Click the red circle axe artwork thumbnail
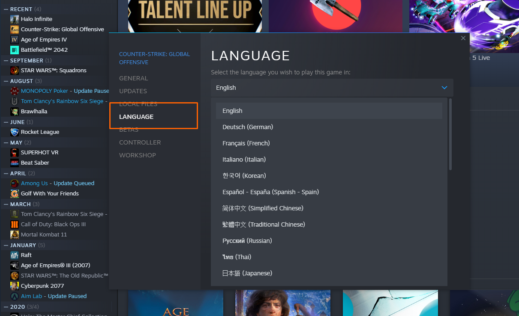519x316 pixels. coord(336,16)
